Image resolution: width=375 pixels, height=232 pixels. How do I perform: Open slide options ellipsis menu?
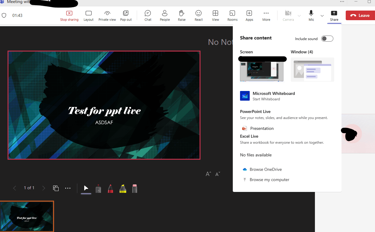coord(68,188)
